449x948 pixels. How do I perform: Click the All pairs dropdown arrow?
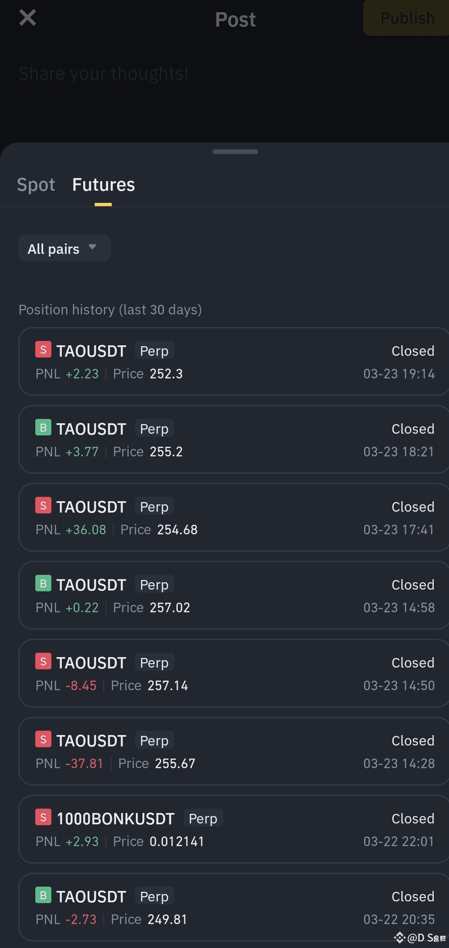click(92, 247)
